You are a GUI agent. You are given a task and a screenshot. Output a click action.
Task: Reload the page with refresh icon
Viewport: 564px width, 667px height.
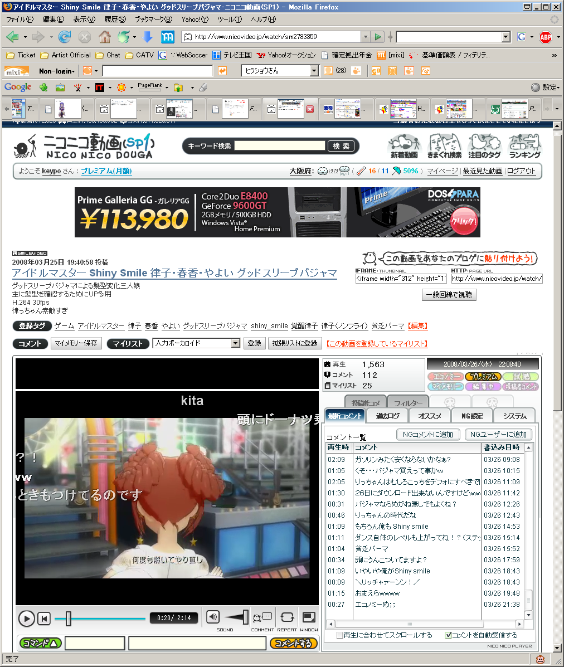[65, 37]
